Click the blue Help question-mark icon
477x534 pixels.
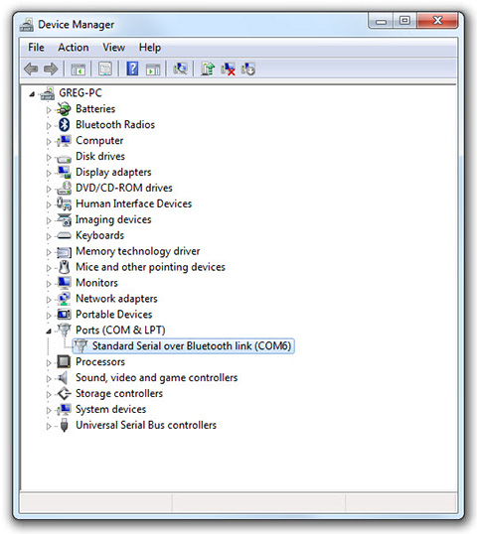click(x=132, y=68)
